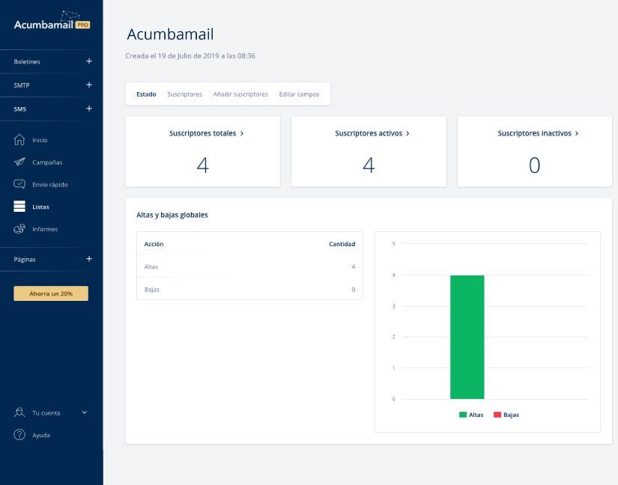Expand the Páginas section plus sign
Image resolution: width=618 pixels, height=485 pixels.
89,259
